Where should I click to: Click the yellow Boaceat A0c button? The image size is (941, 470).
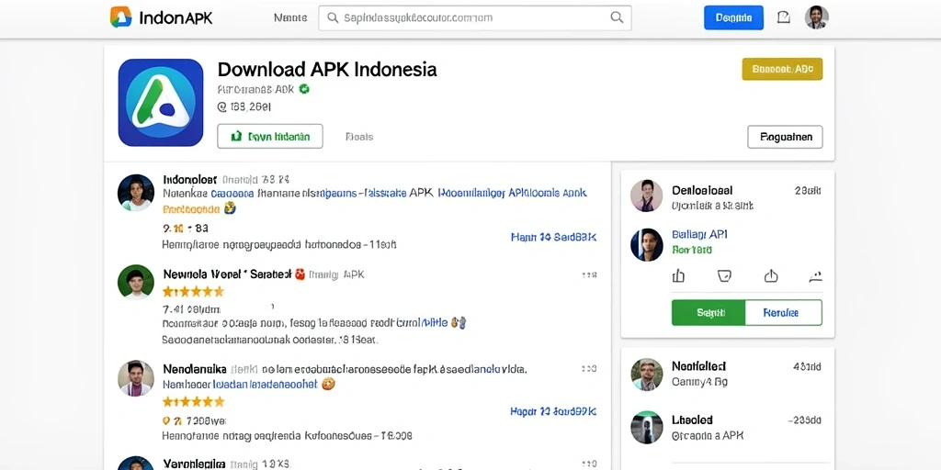pyautogui.click(x=783, y=69)
